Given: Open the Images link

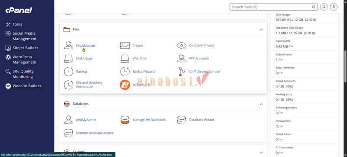Looking at the screenshot, I should (x=138, y=46).
